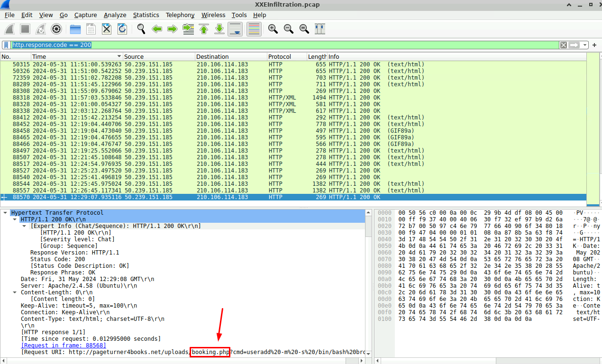602x364 pixels.
Task: Open capture options gear icon
Action: point(56,29)
